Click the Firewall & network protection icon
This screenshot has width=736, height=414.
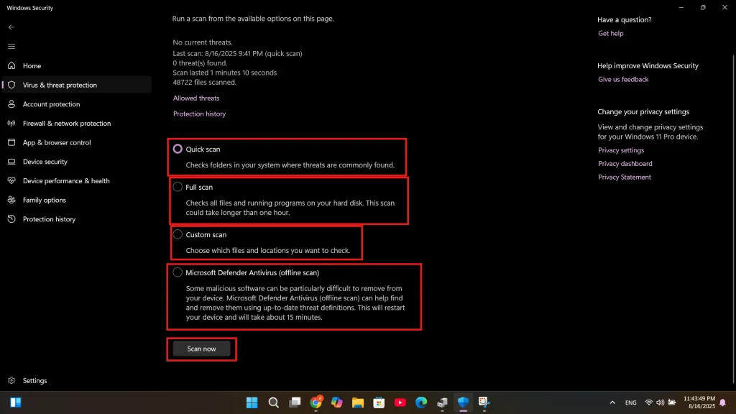(11, 124)
